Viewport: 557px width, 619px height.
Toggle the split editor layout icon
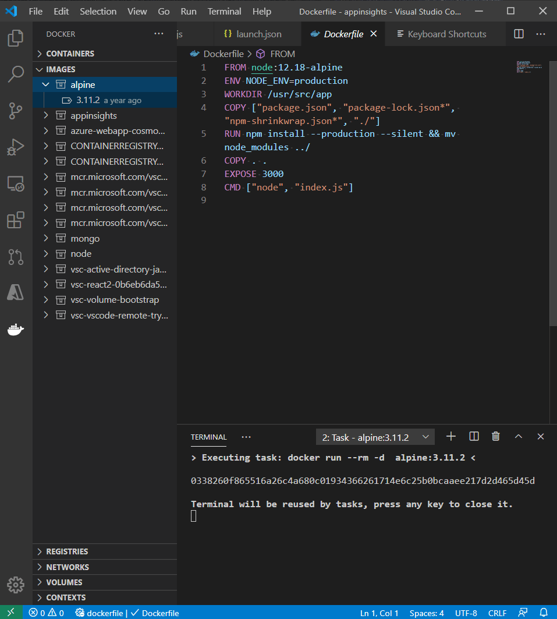pyautogui.click(x=518, y=34)
